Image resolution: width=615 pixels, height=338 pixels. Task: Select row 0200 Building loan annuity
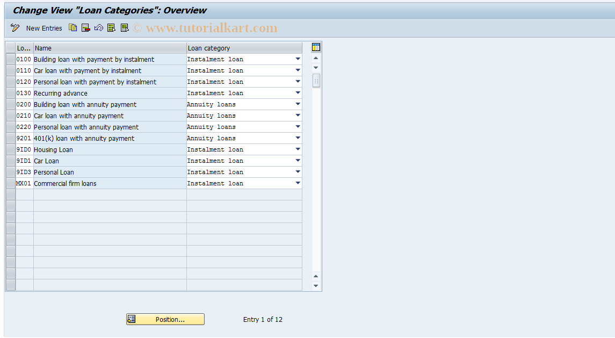pos(11,104)
